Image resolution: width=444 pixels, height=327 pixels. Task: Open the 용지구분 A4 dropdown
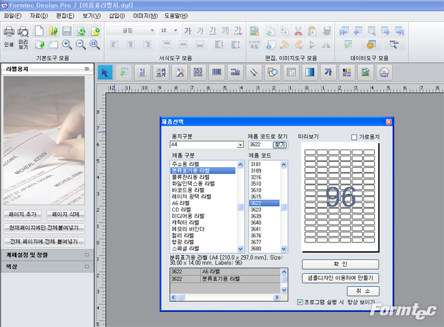tap(240, 145)
